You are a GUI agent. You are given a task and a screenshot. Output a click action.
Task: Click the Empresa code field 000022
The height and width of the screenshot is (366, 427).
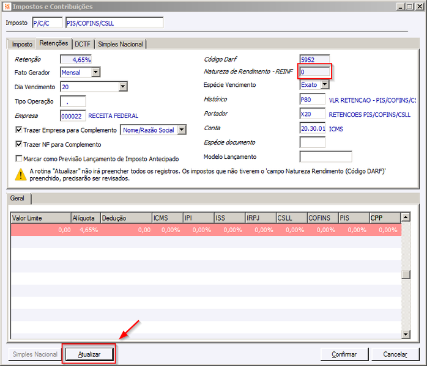click(x=73, y=116)
